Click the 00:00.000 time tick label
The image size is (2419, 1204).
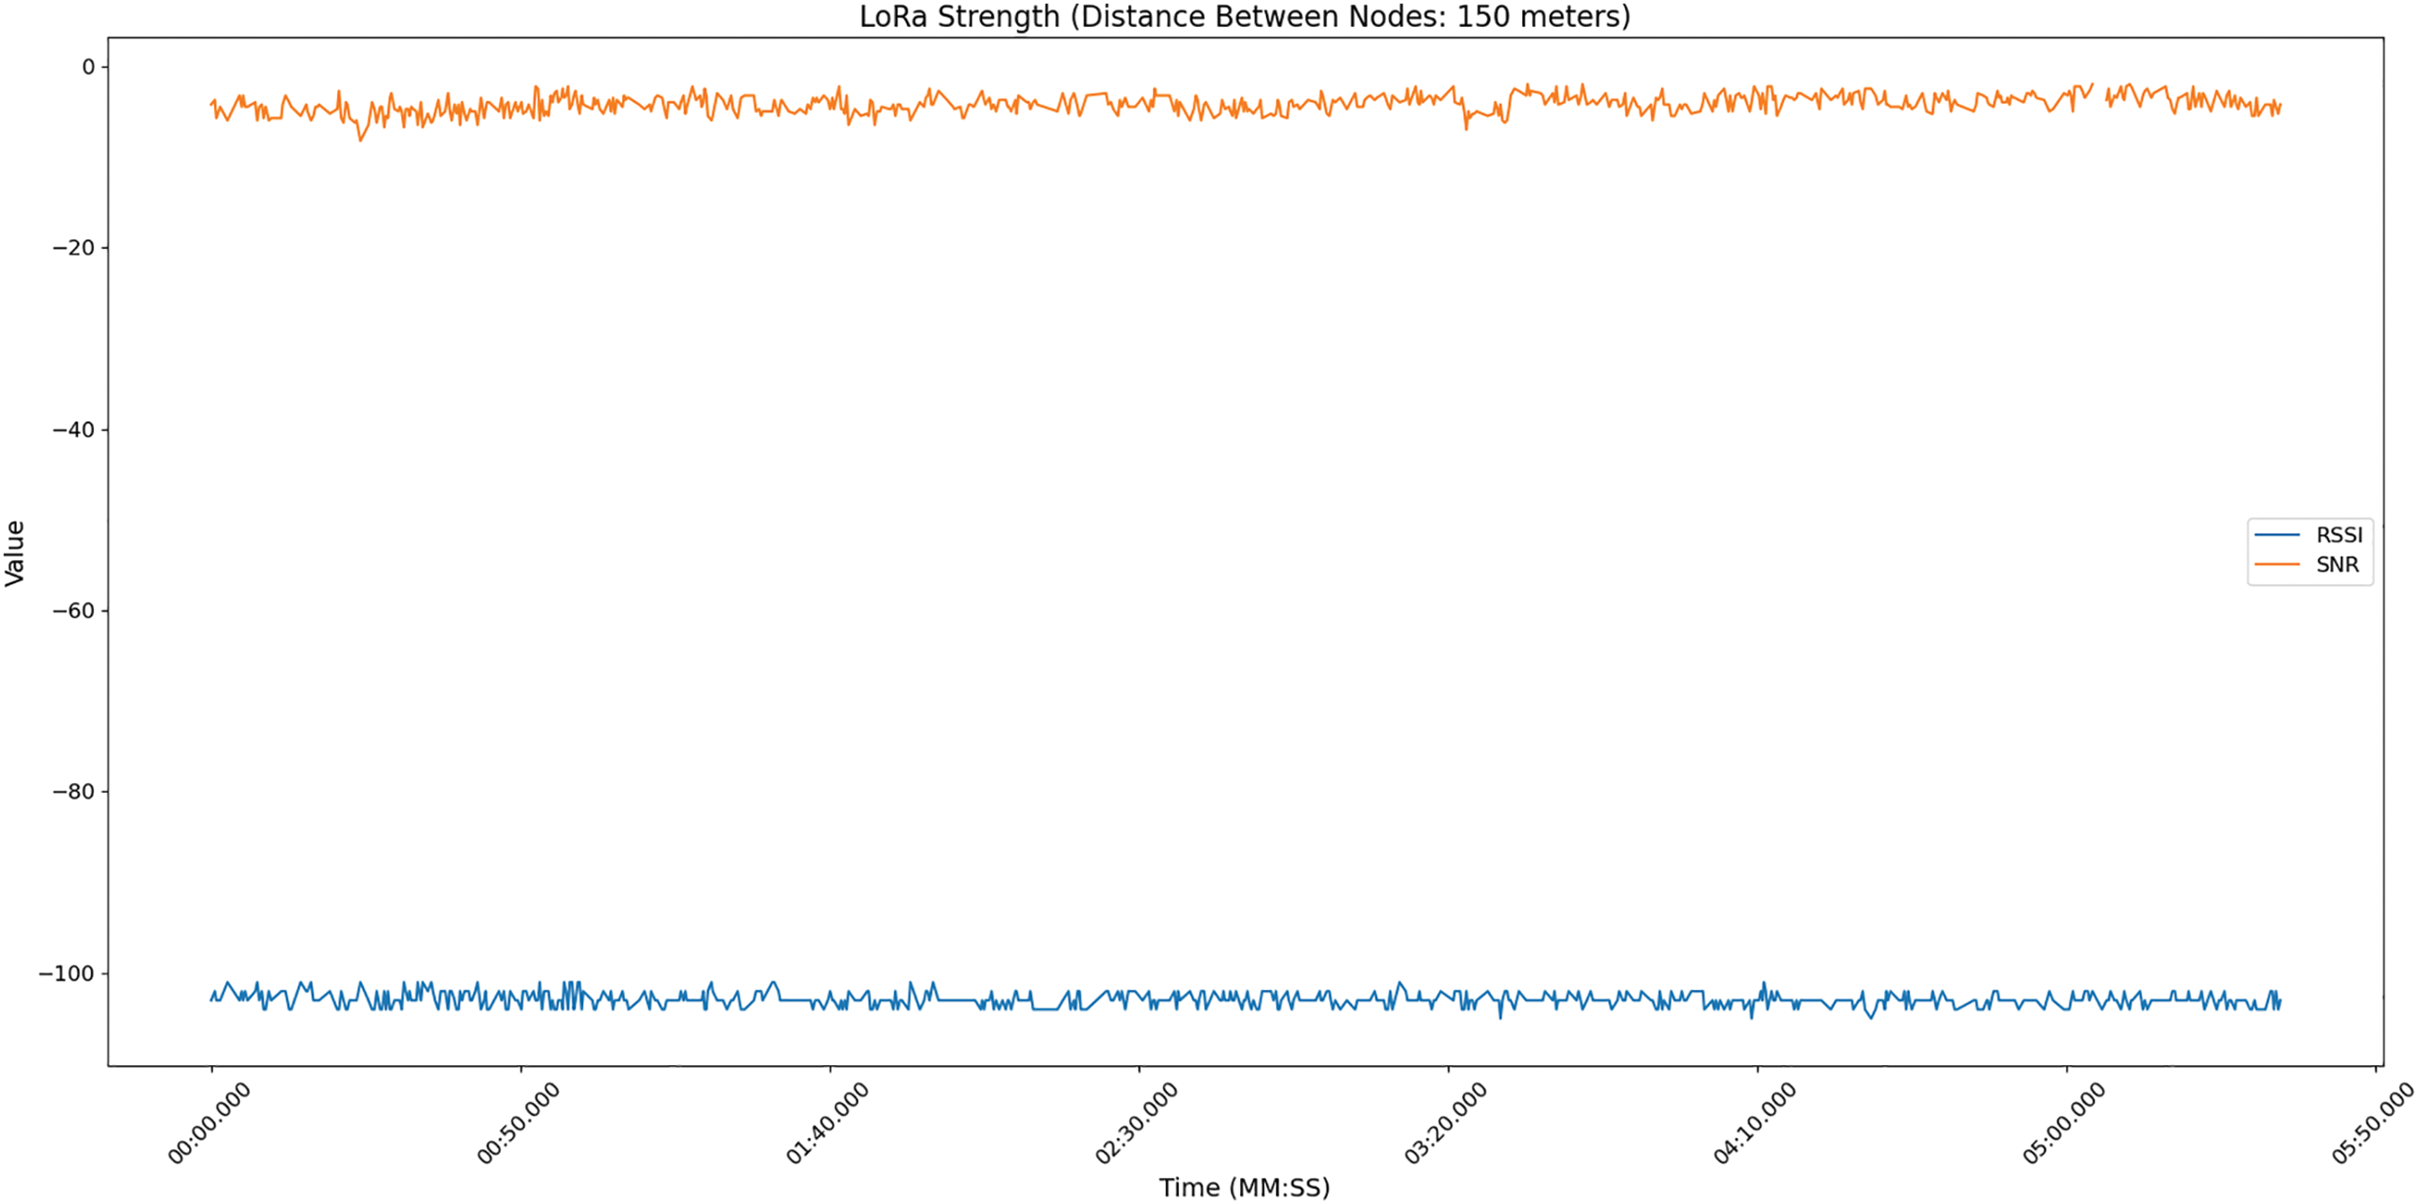coord(209,1123)
